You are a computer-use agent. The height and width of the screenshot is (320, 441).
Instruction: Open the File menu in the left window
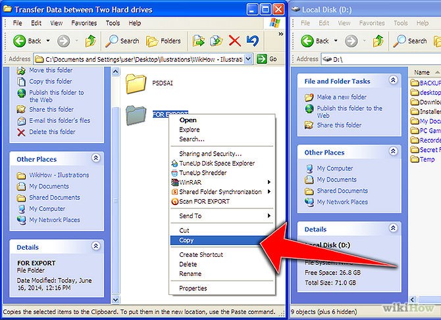pos(17,23)
